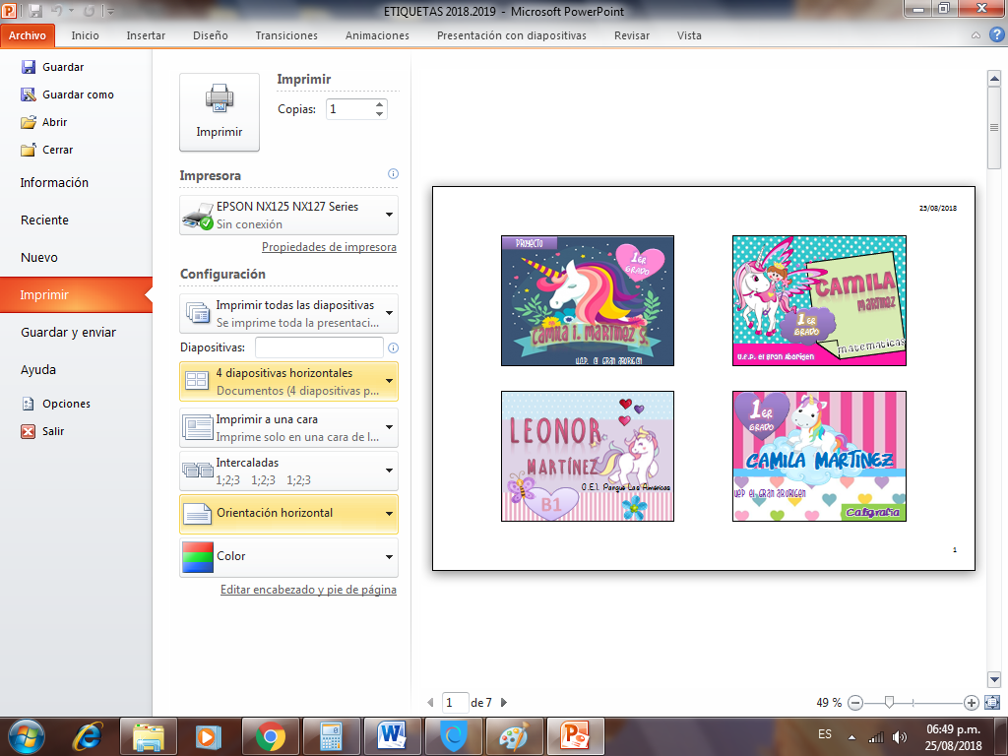The image size is (1008, 756).
Task: Click the LEONOR MARTÍNEZ slide thumbnail
Action: [588, 457]
